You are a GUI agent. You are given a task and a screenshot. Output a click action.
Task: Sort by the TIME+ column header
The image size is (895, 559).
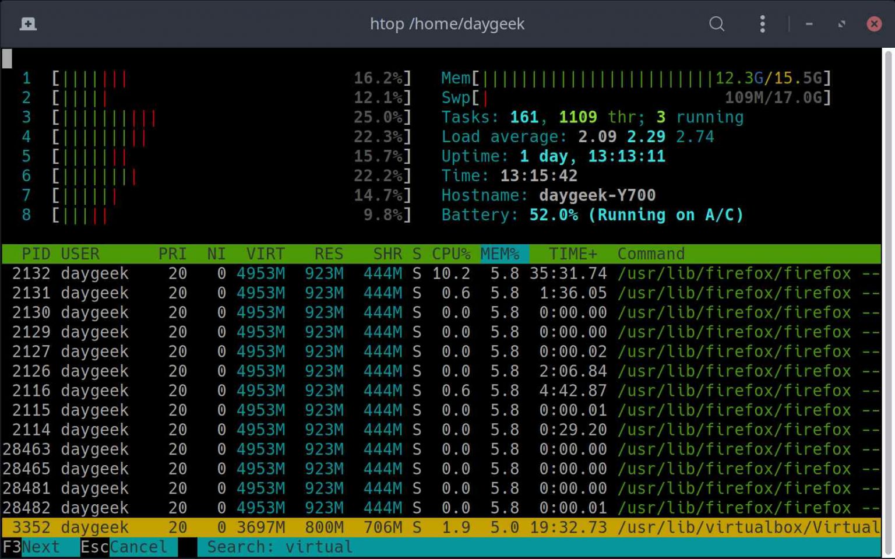pyautogui.click(x=572, y=254)
